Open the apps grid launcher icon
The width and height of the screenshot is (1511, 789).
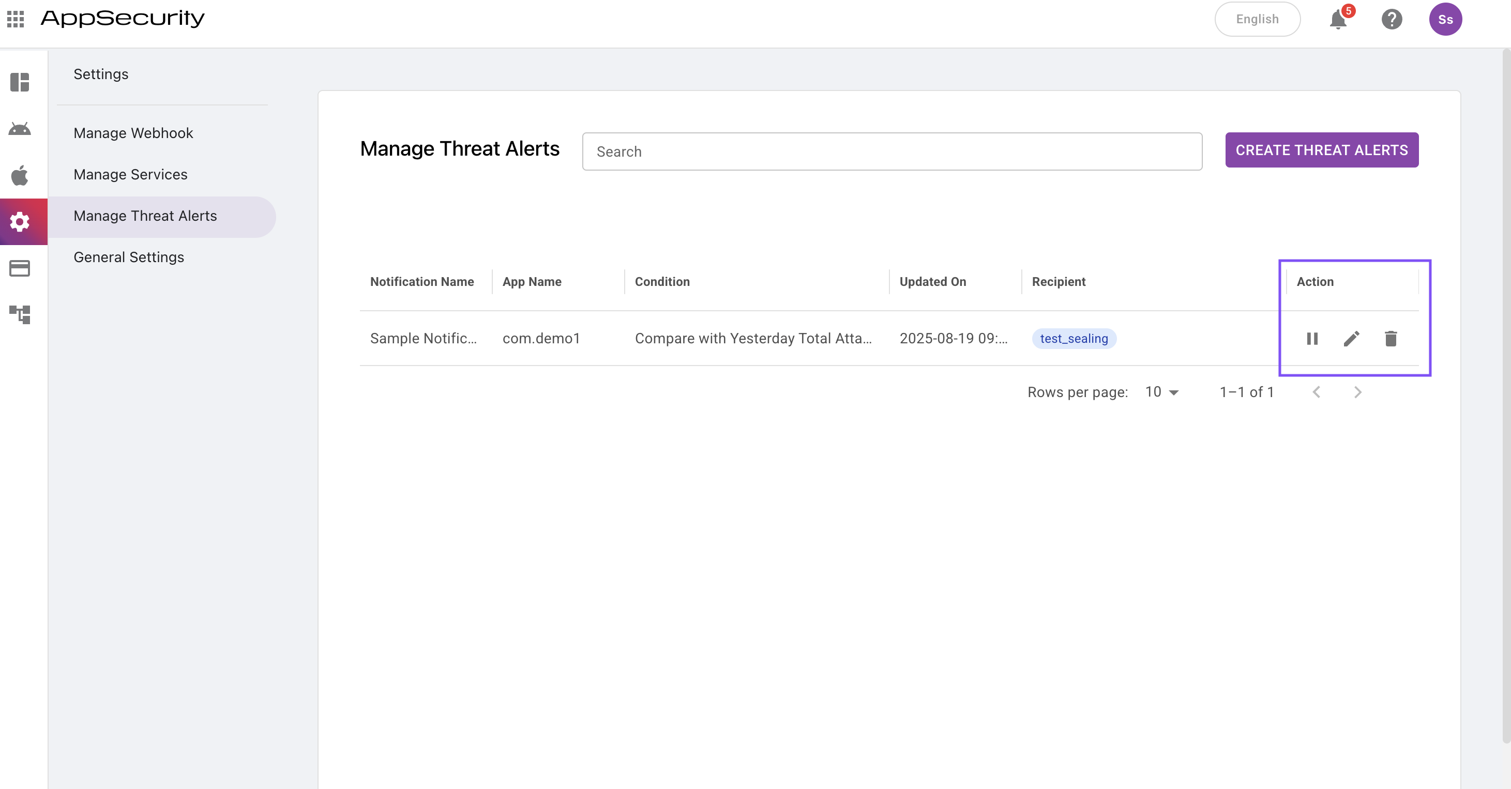coord(16,19)
